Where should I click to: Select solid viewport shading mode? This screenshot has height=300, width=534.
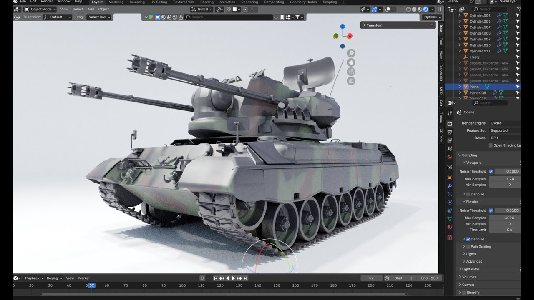pyautogui.click(x=414, y=9)
